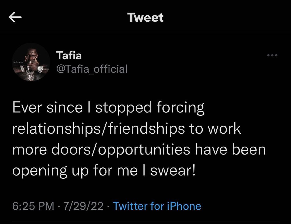The width and height of the screenshot is (291, 224).
Task: Click the Twitter for iPhone source link
Action: pyautogui.click(x=157, y=206)
